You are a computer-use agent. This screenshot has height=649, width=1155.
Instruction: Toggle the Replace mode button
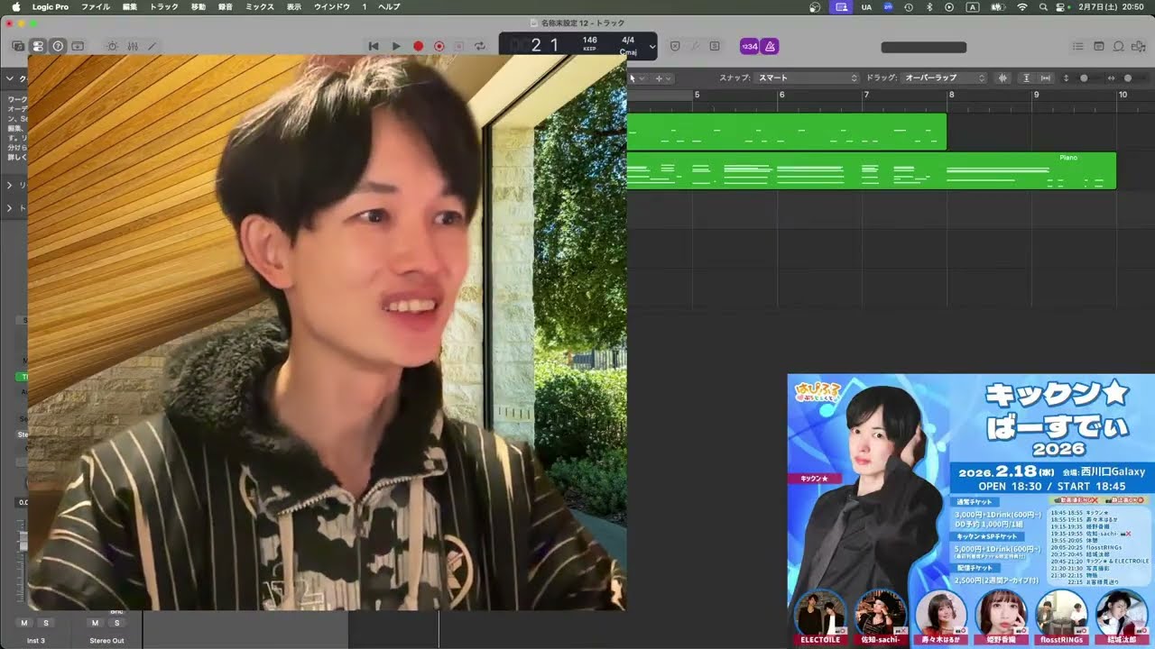675,46
